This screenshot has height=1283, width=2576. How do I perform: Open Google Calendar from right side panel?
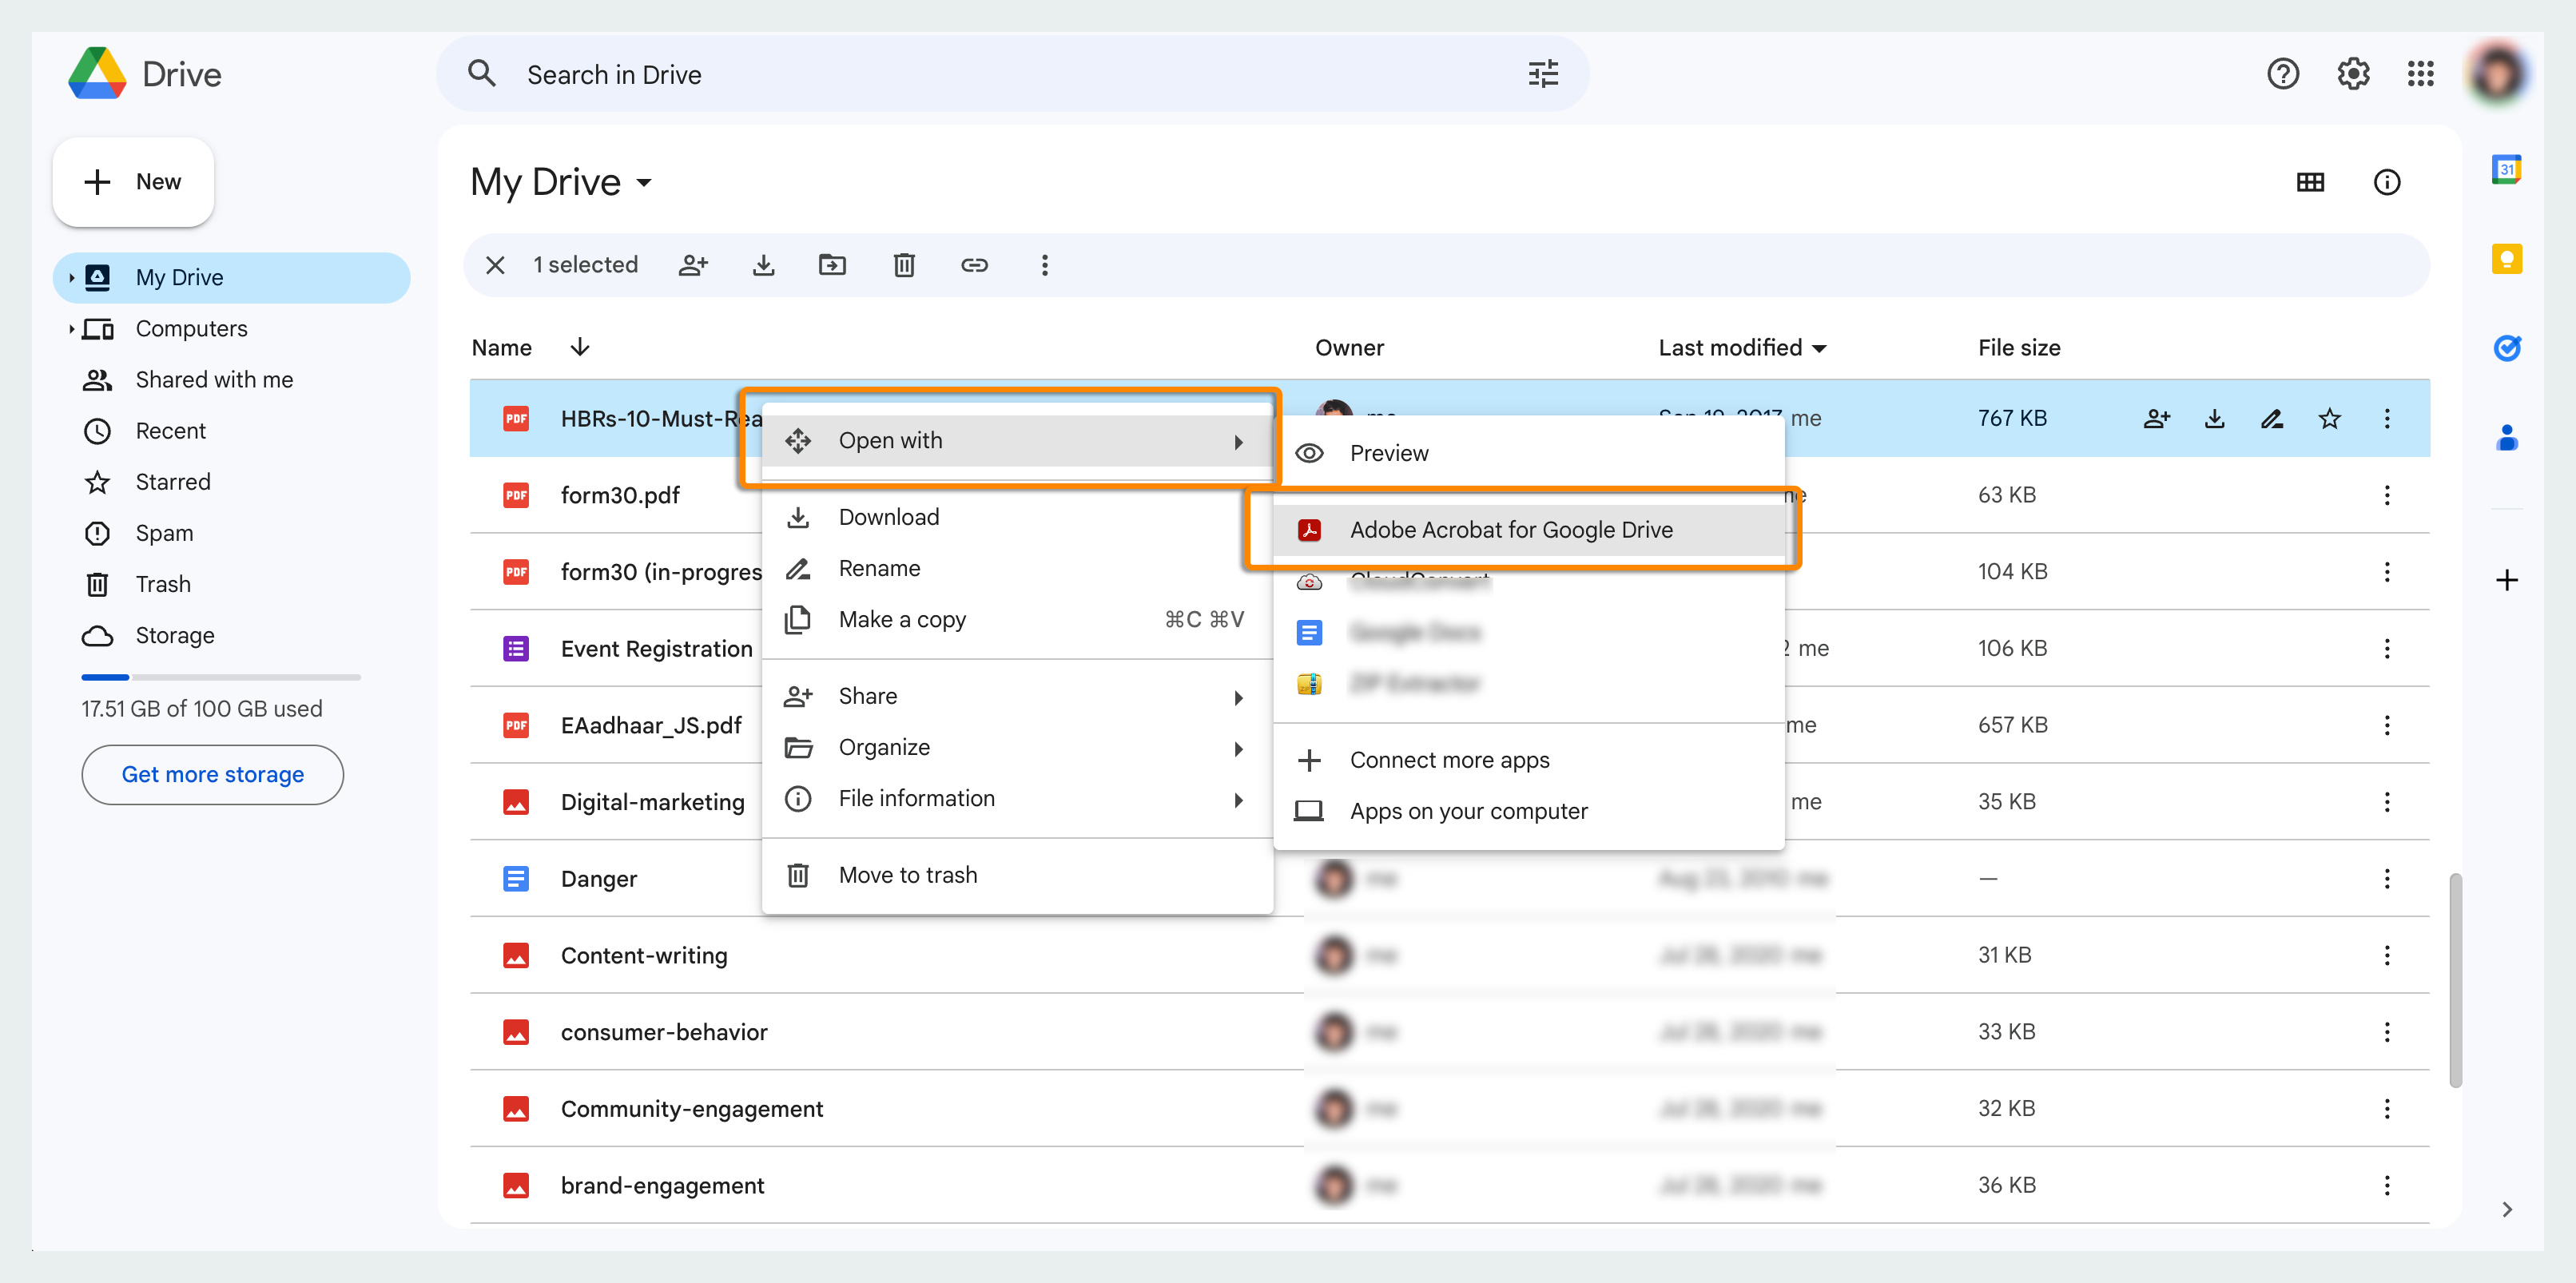click(2507, 170)
